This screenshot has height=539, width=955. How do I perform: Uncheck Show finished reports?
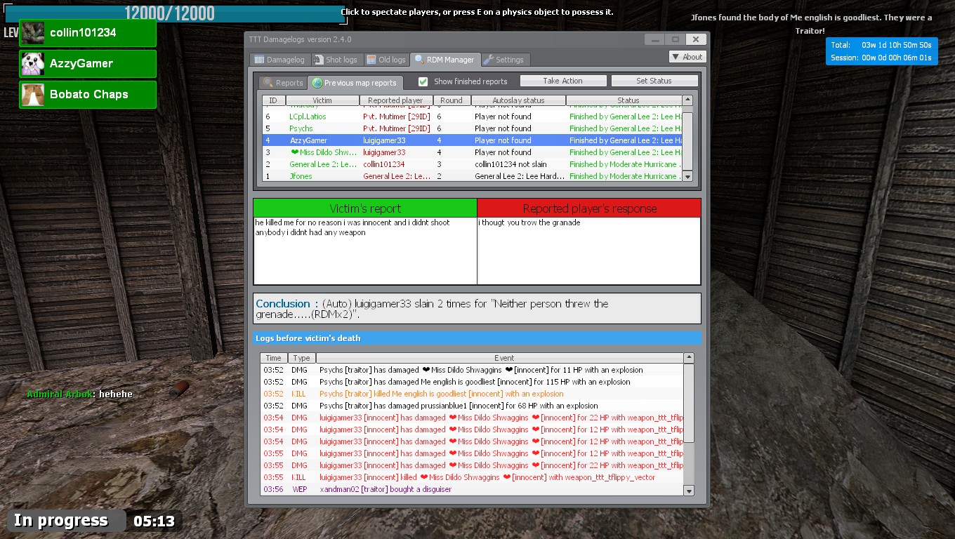click(423, 81)
